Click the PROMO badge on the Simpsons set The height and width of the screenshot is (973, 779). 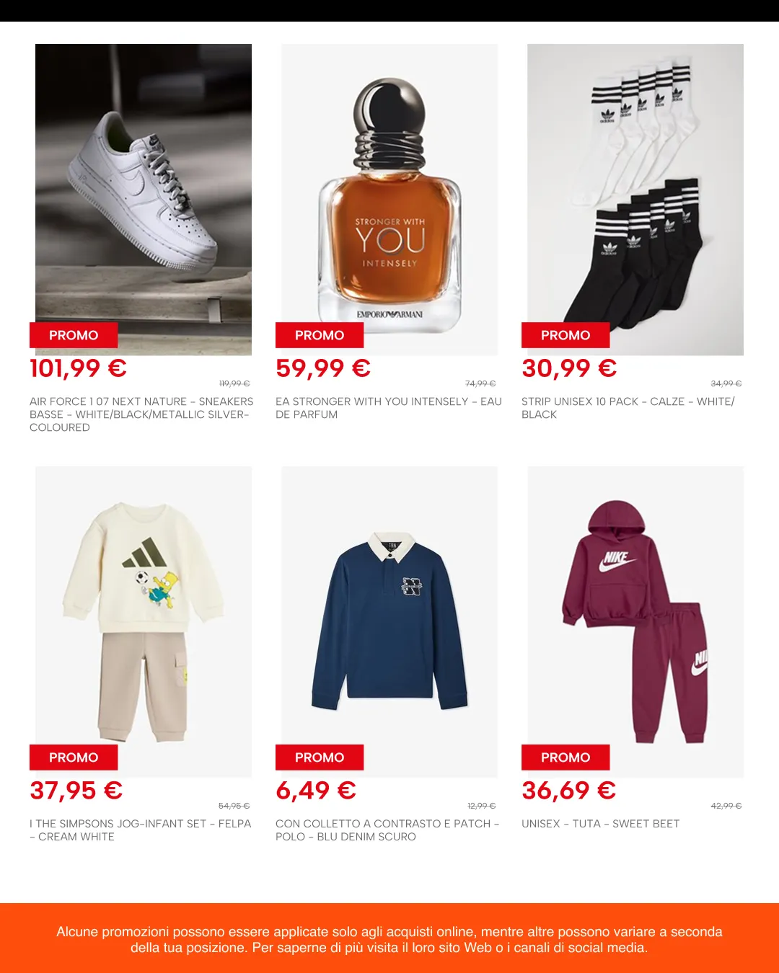point(74,757)
